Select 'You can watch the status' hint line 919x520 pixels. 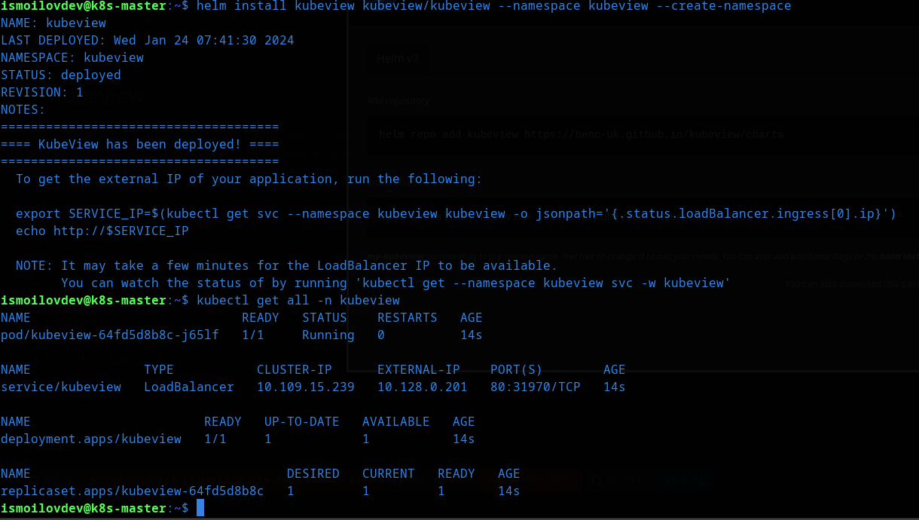(x=395, y=283)
